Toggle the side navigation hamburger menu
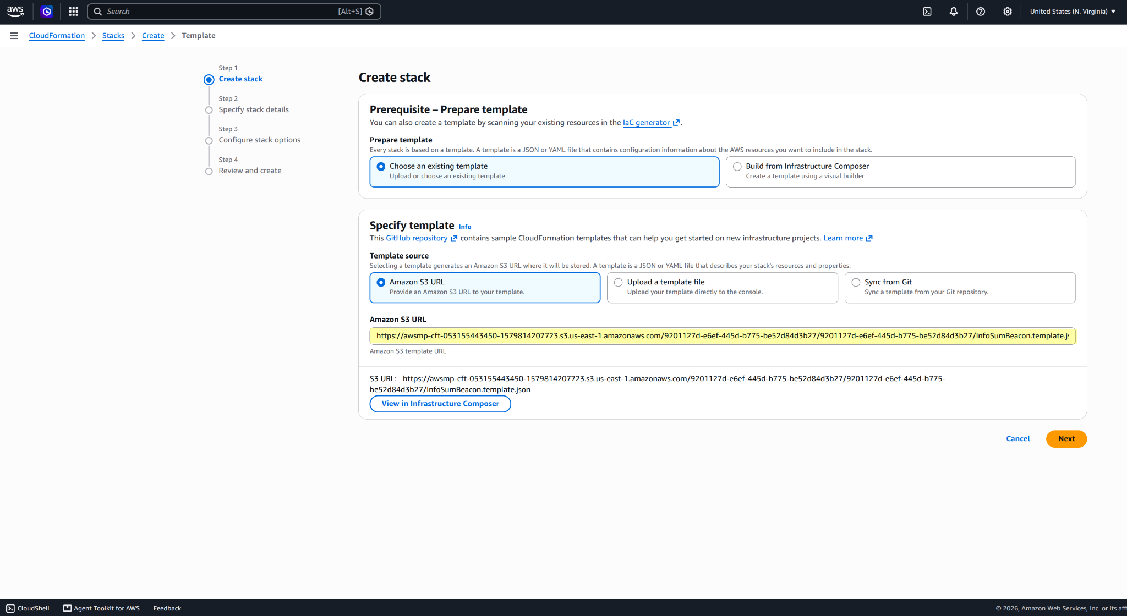1127x616 pixels. click(14, 36)
